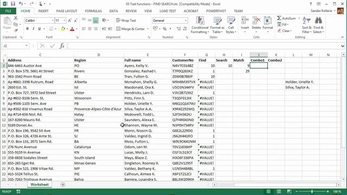Open Excel Help question mark
This screenshot has height=195, width=347.
click(311, 4)
